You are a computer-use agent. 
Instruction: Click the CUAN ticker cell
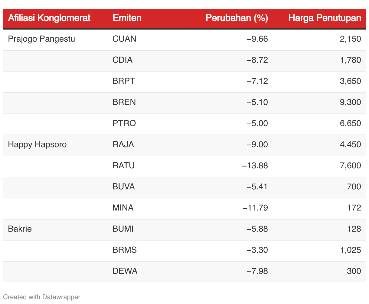124,39
